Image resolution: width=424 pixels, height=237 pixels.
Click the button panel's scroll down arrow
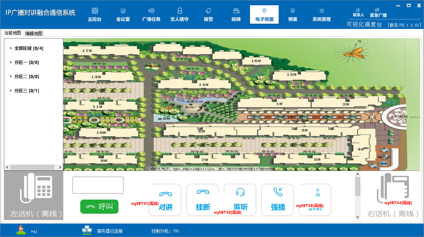[x=358, y=217]
